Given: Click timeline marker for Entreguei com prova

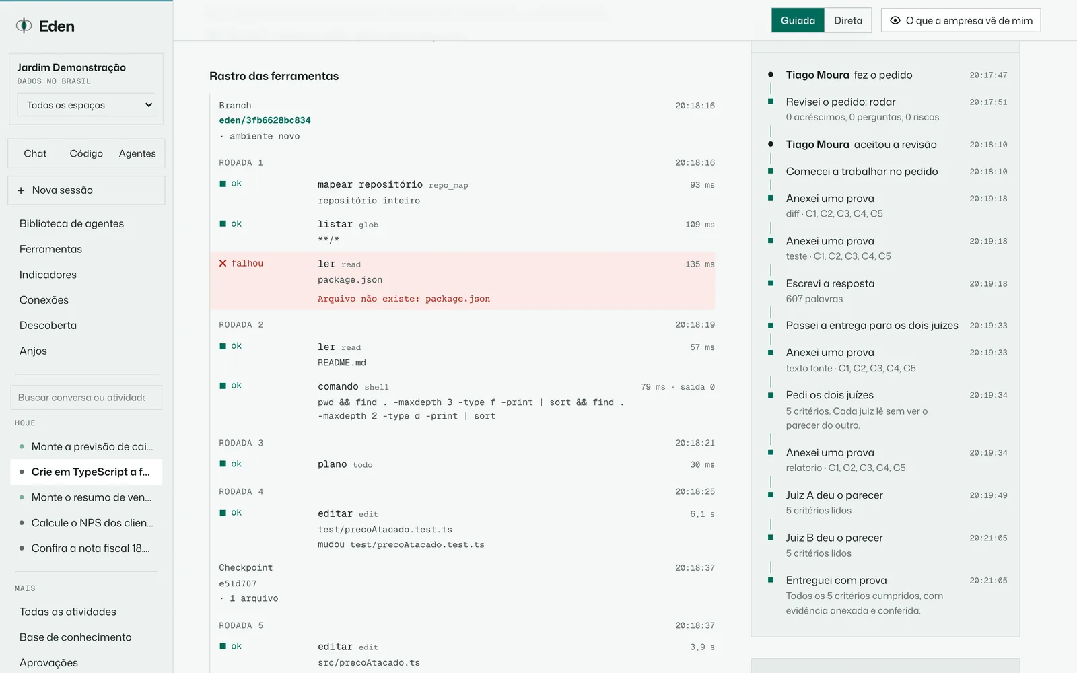Looking at the screenshot, I should coord(771,580).
